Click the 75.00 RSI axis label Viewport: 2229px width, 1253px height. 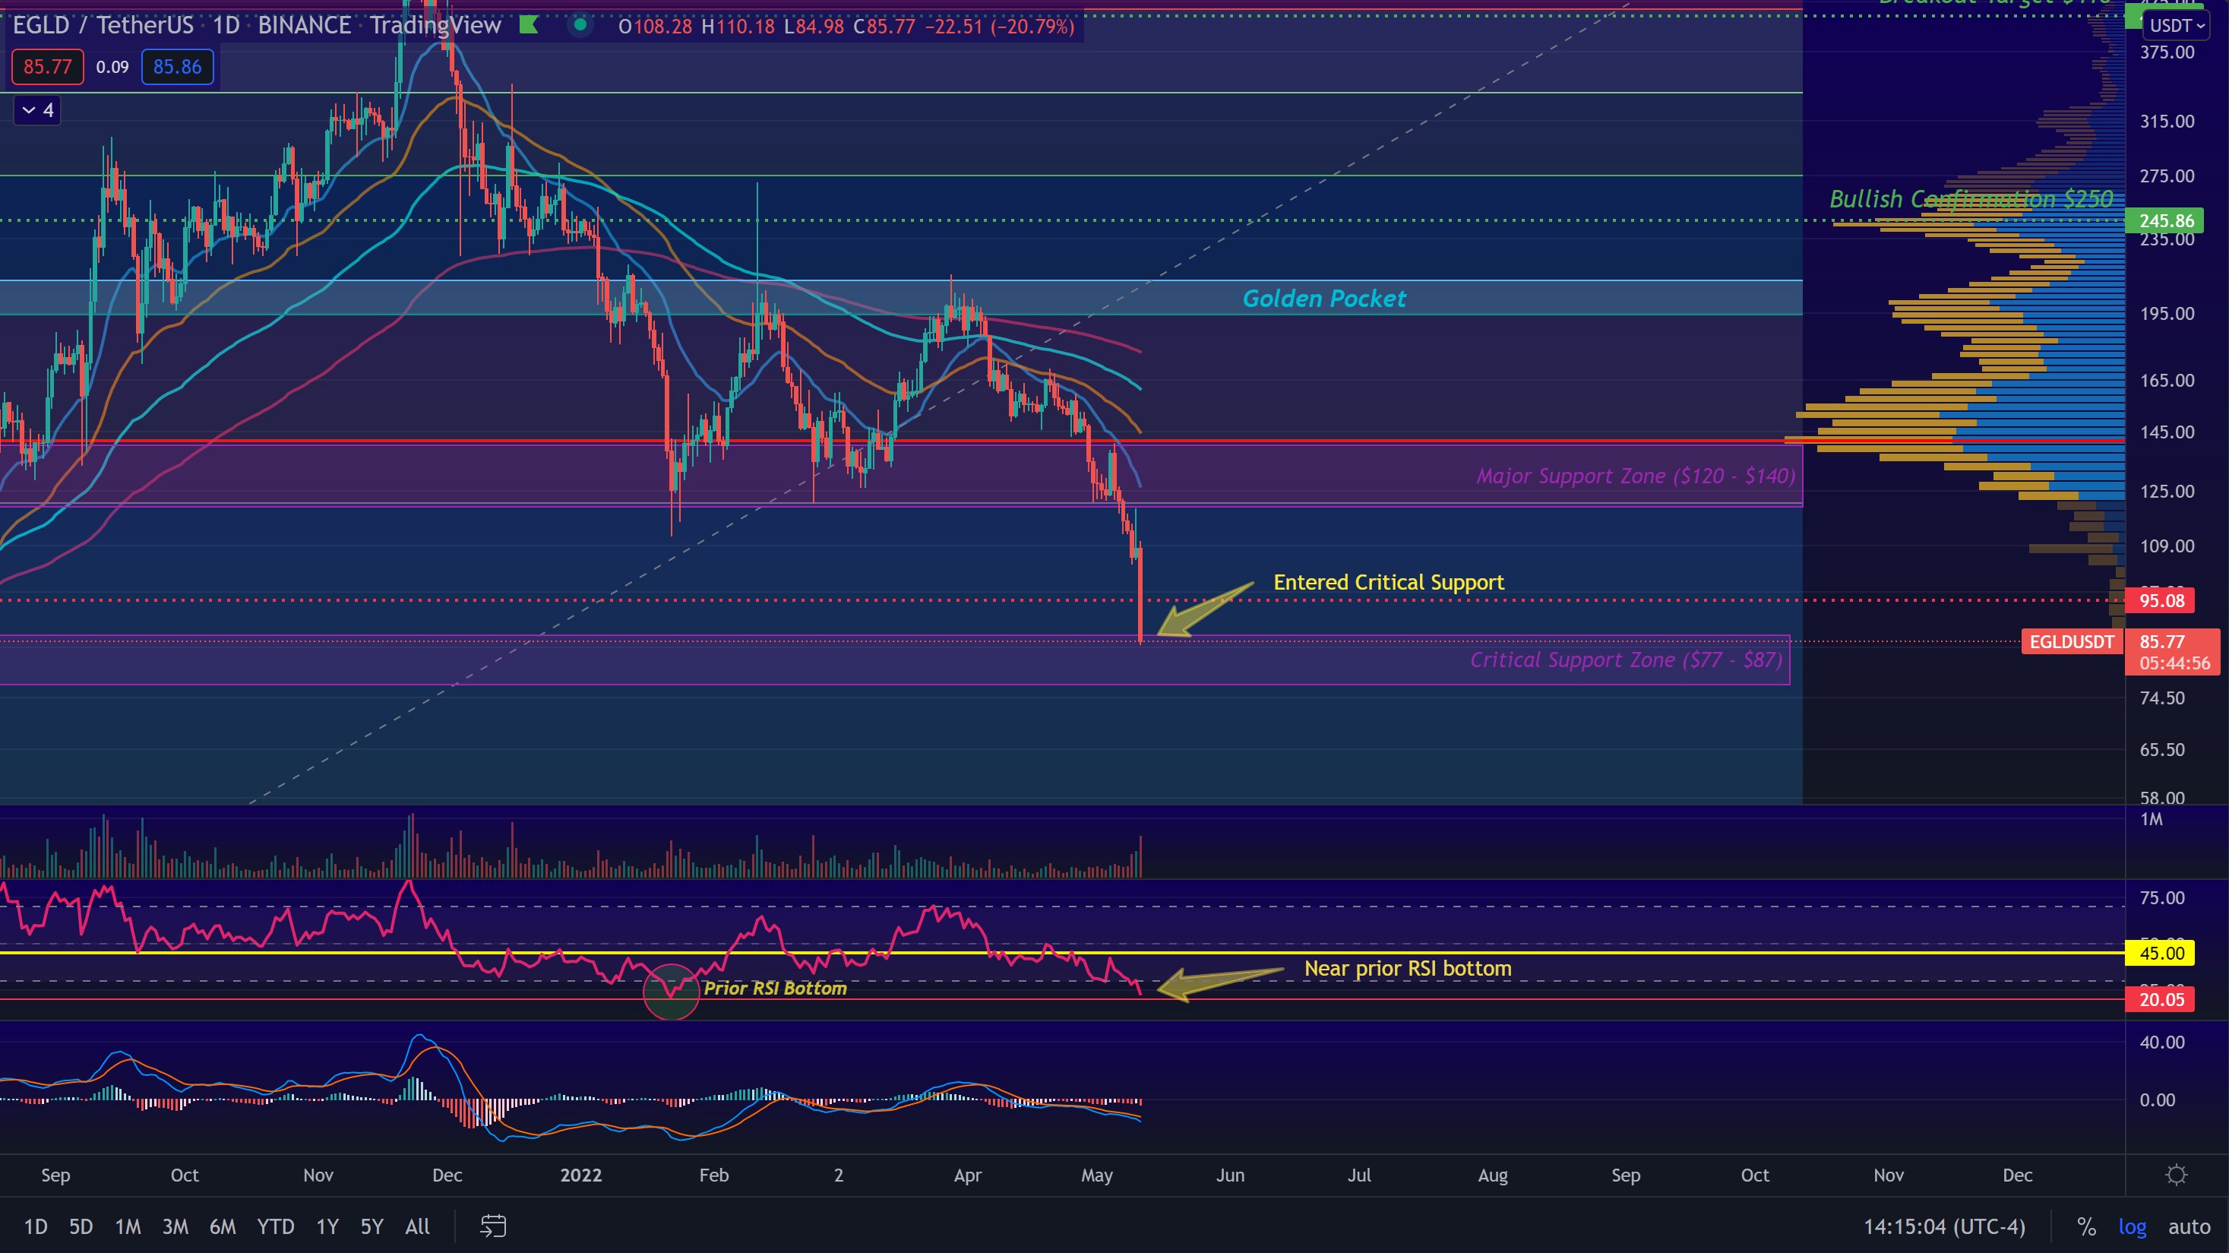point(2161,897)
